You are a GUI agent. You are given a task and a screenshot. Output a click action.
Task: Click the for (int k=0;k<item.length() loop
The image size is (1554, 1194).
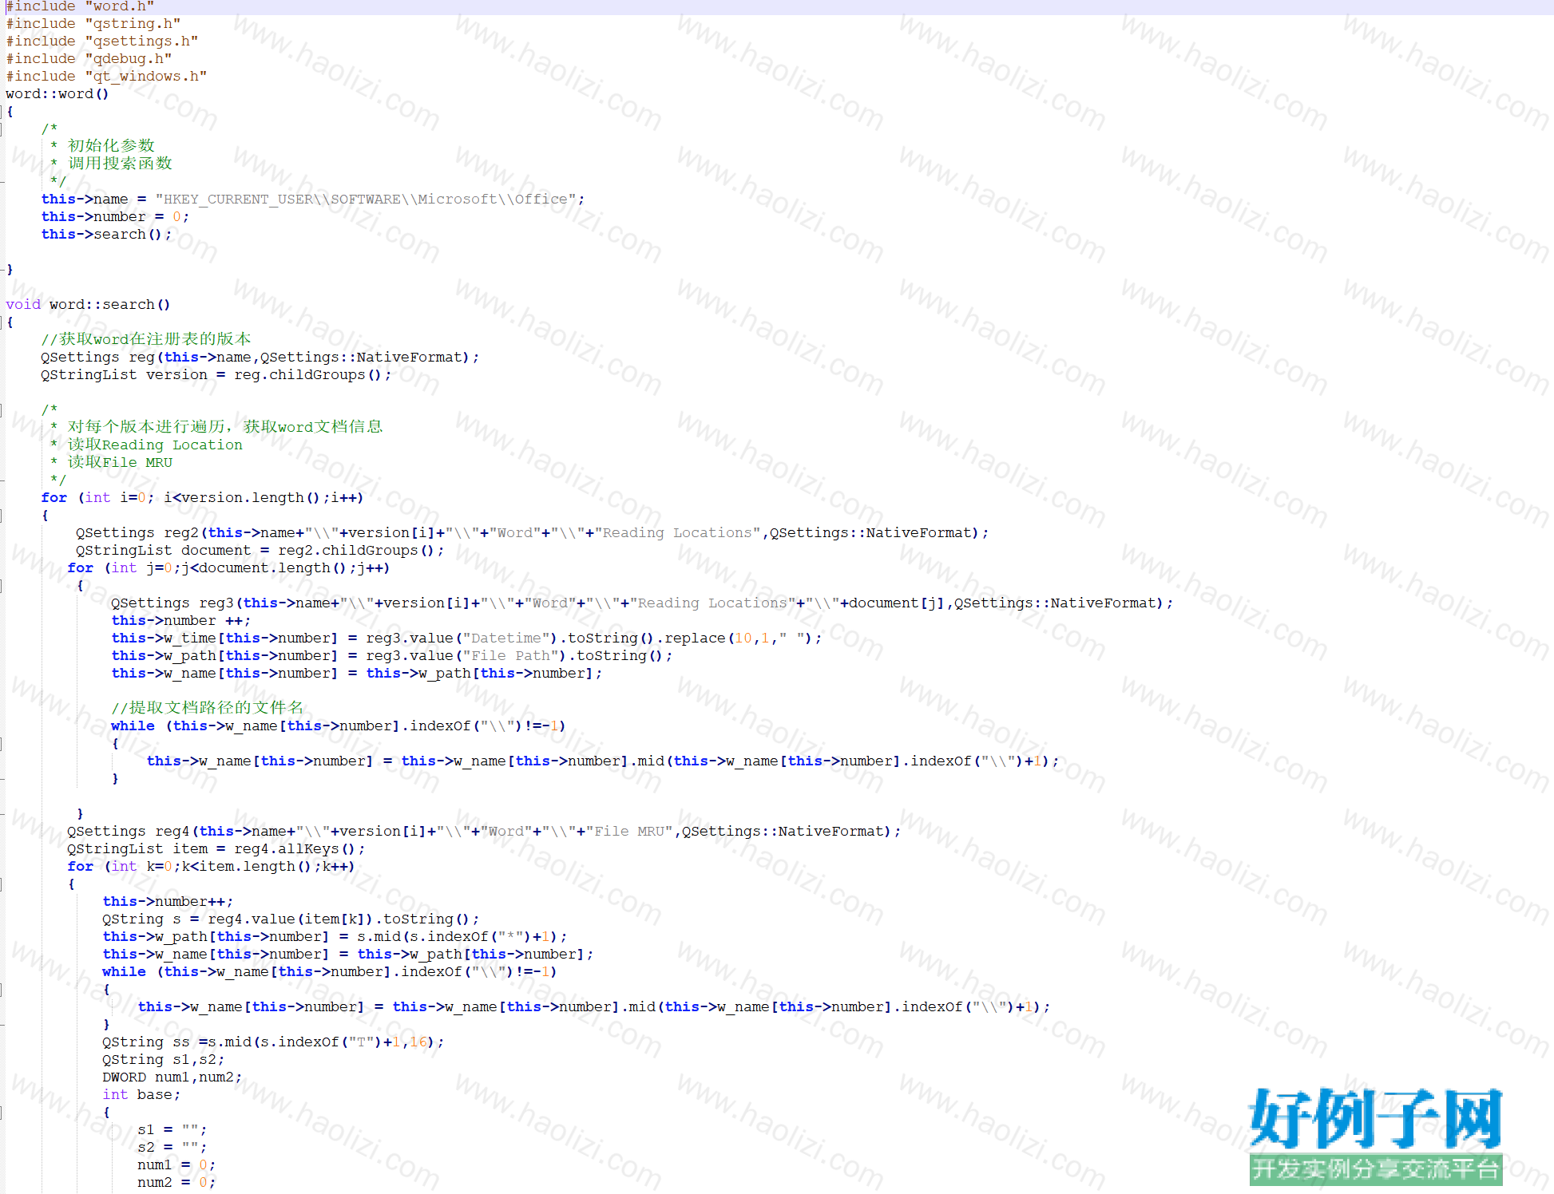(x=212, y=867)
